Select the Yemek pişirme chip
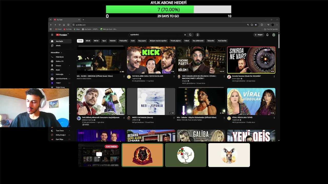Image resolution: width=328 pixels, height=184 pixels. [176, 41]
